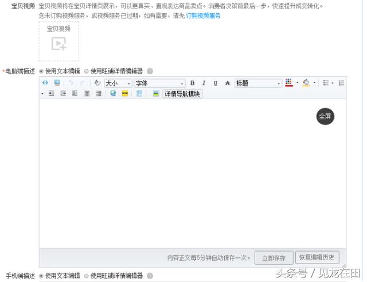This screenshot has width=367, height=282.
Task: Open the 标题 heading dropdown
Action: point(258,83)
